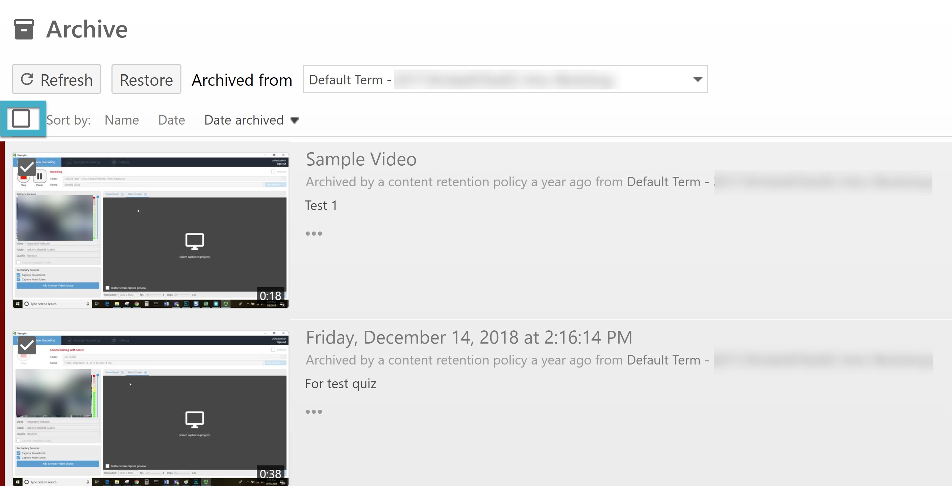Click the Sample Video title

[x=361, y=159]
